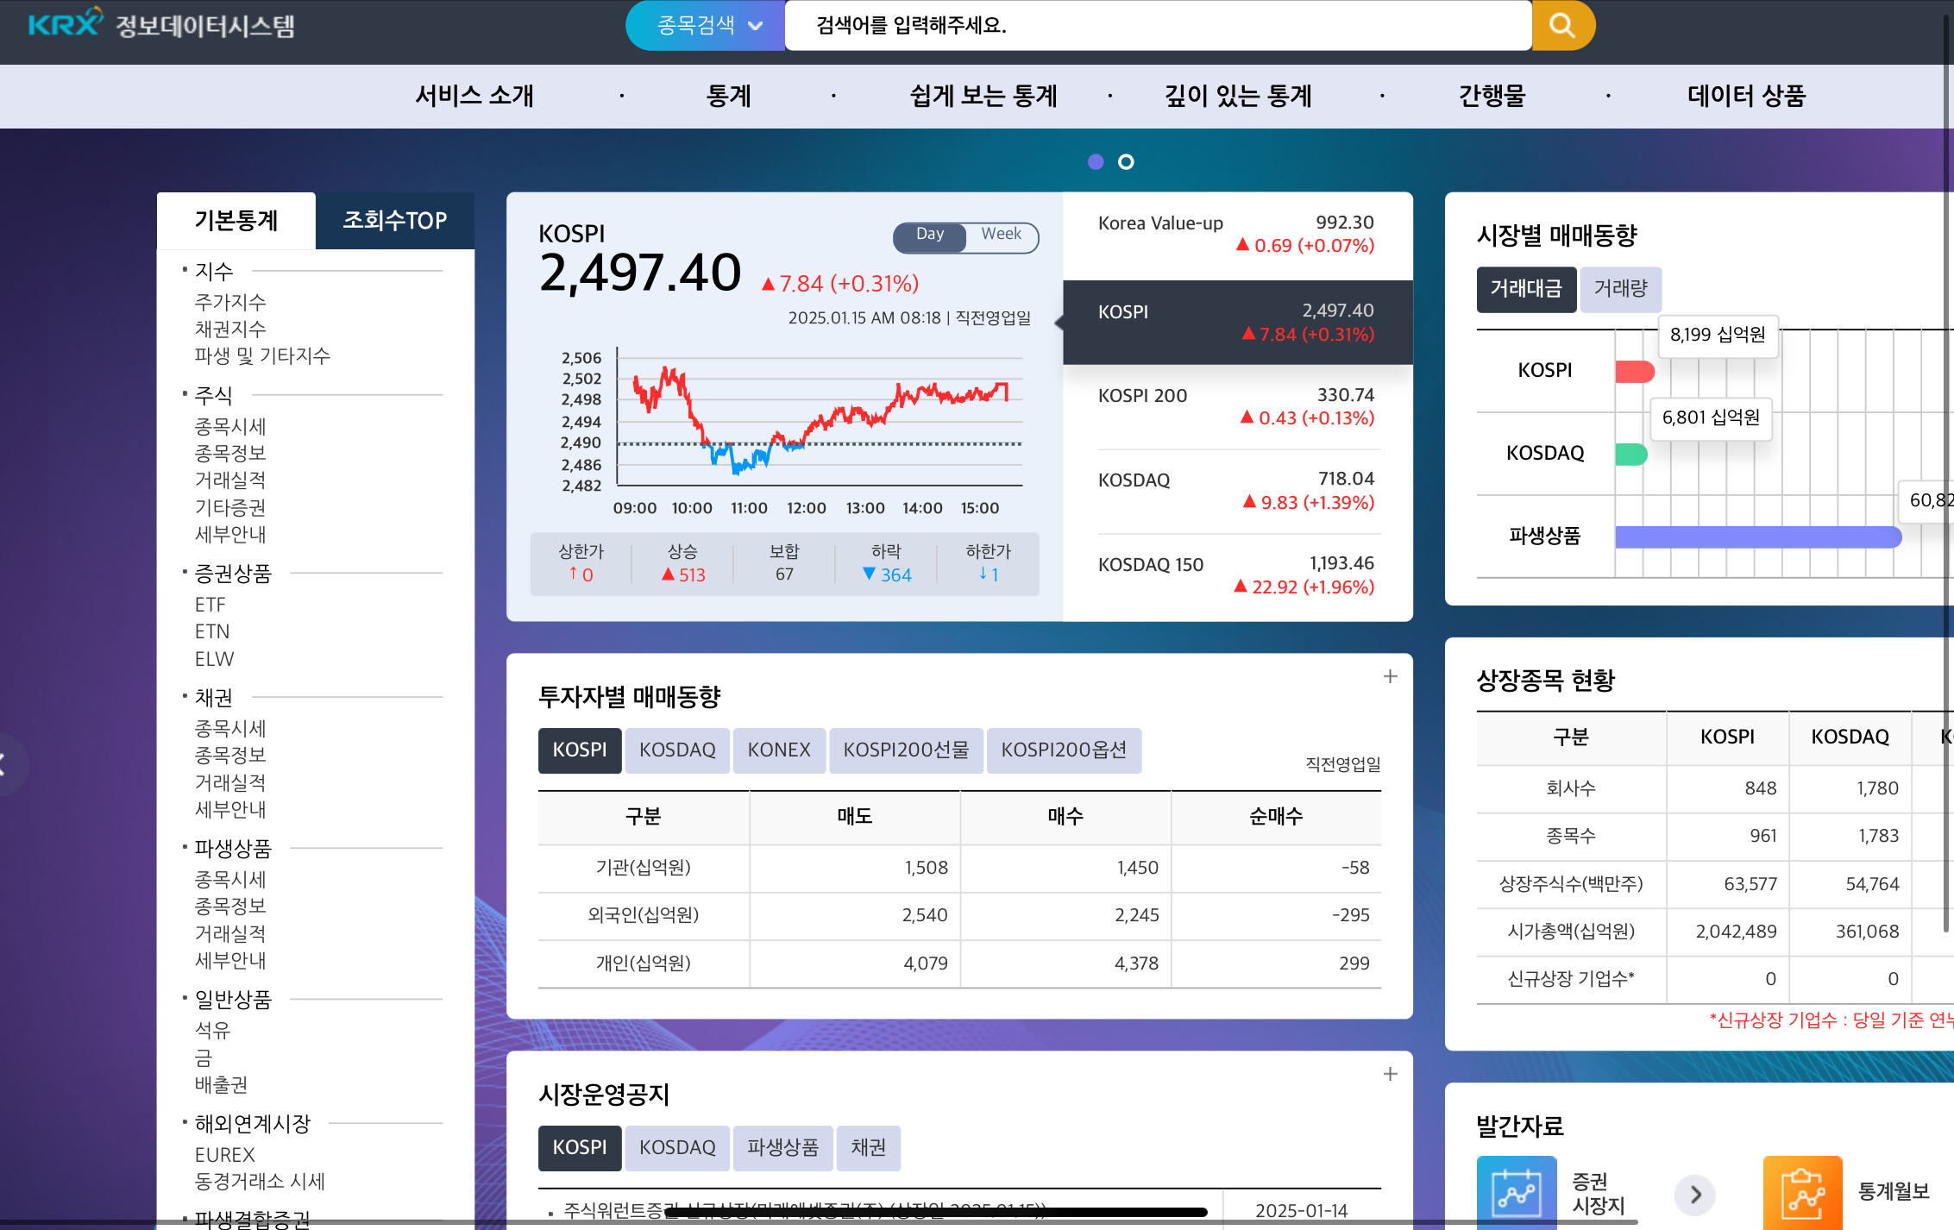Click 거래량 button in 시장별 매매동향
Screen dimensions: 1954x1230
(1620, 288)
